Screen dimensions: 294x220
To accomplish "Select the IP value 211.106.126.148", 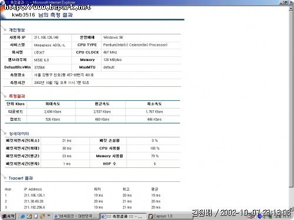I will [46, 38].
